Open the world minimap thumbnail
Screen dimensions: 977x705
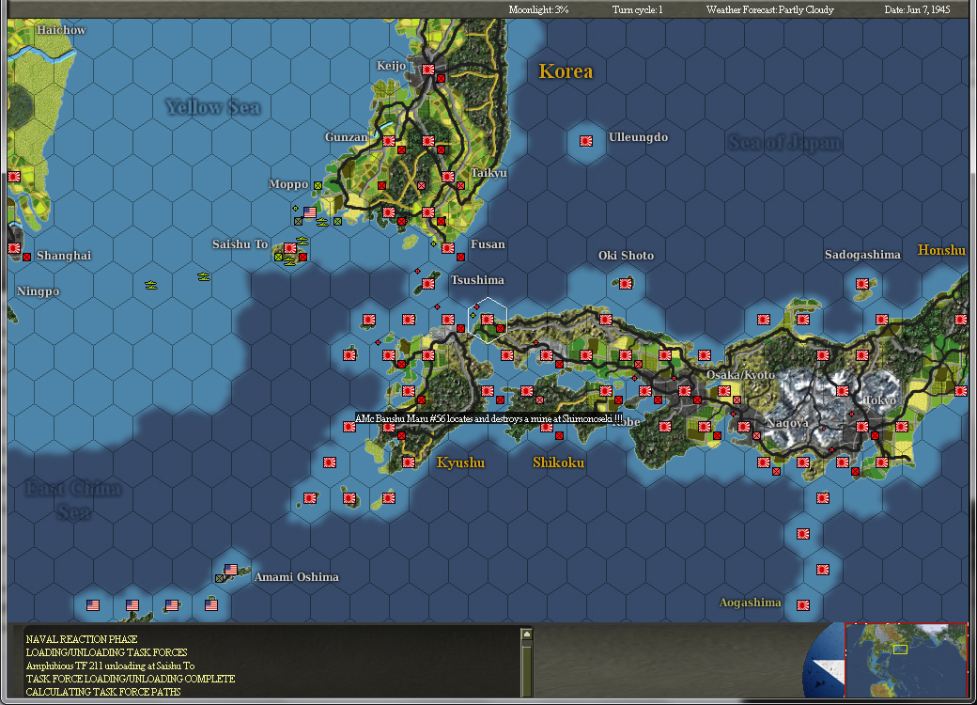pyautogui.click(x=906, y=660)
